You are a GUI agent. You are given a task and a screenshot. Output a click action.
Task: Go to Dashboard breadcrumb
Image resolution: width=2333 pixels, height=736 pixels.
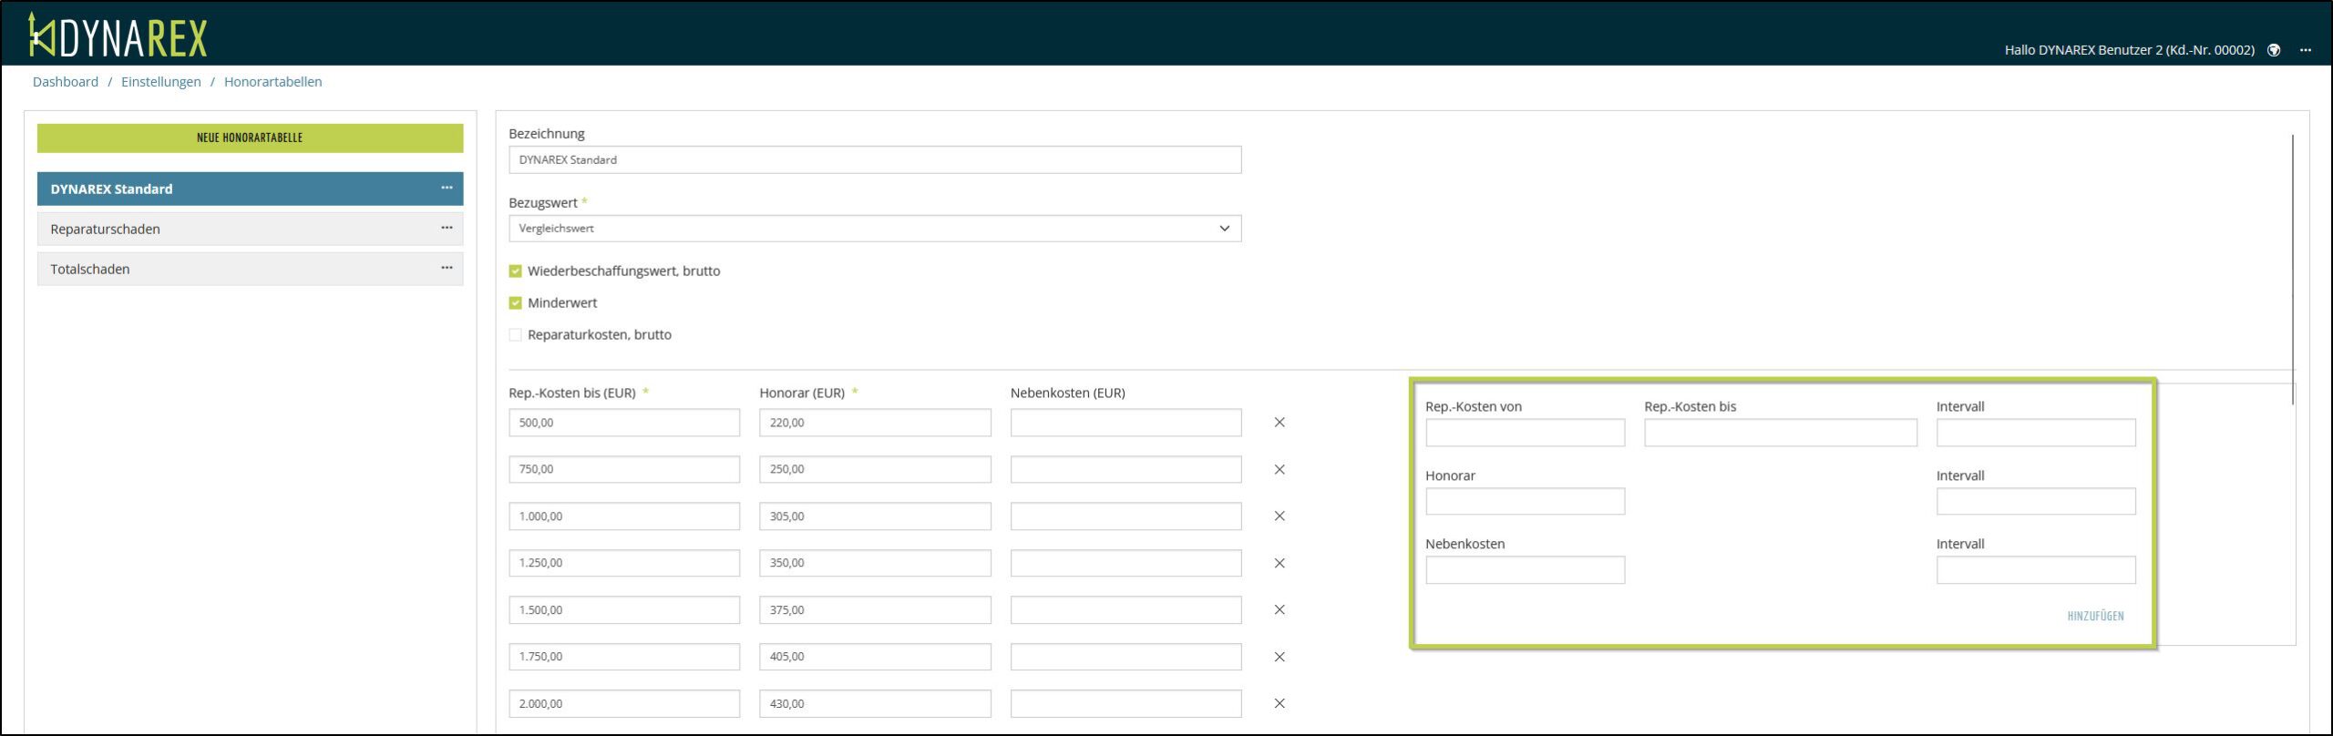(66, 82)
